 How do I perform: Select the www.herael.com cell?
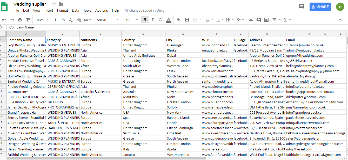(217, 149)
